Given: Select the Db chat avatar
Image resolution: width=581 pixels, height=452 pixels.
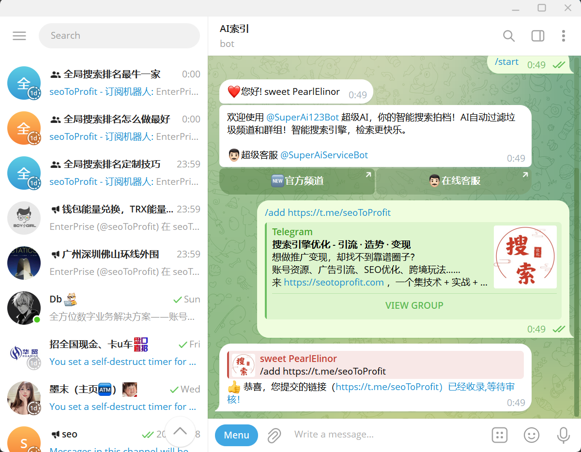Looking at the screenshot, I should 24,308.
